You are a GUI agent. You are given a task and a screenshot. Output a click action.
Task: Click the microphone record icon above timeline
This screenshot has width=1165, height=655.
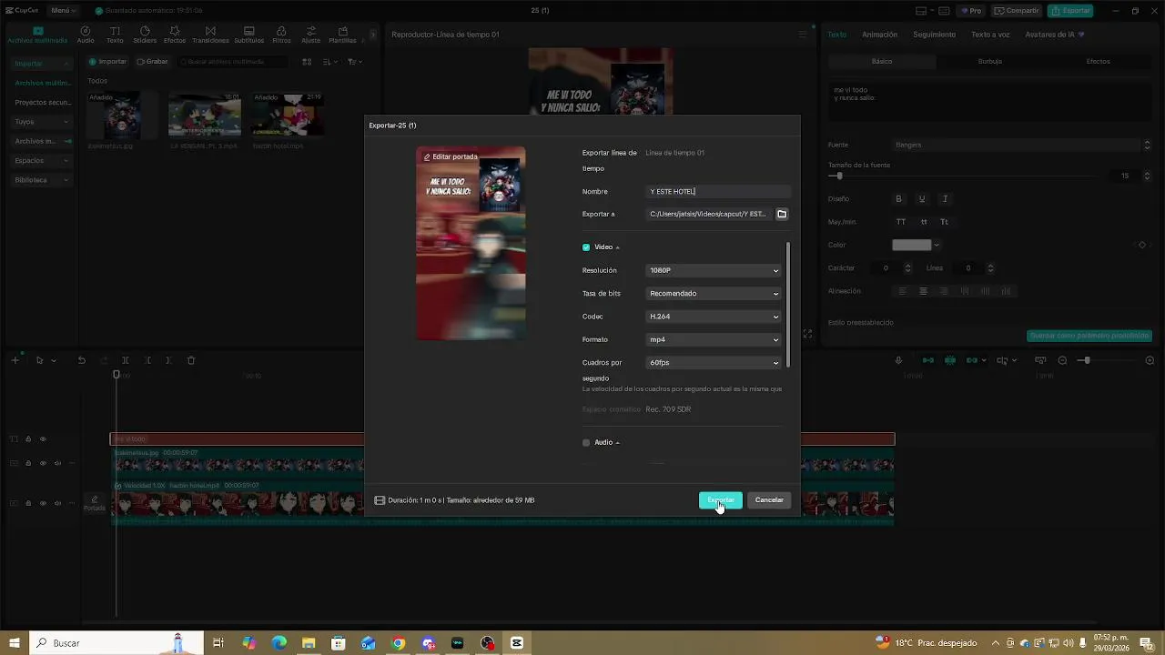tap(898, 360)
